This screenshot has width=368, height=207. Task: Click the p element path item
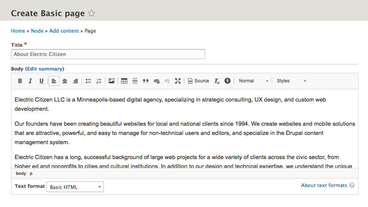click(31, 173)
